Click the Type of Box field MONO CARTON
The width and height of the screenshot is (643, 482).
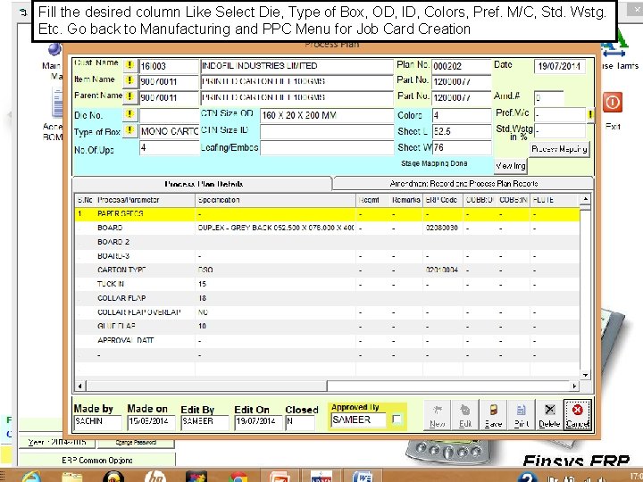coord(169,131)
